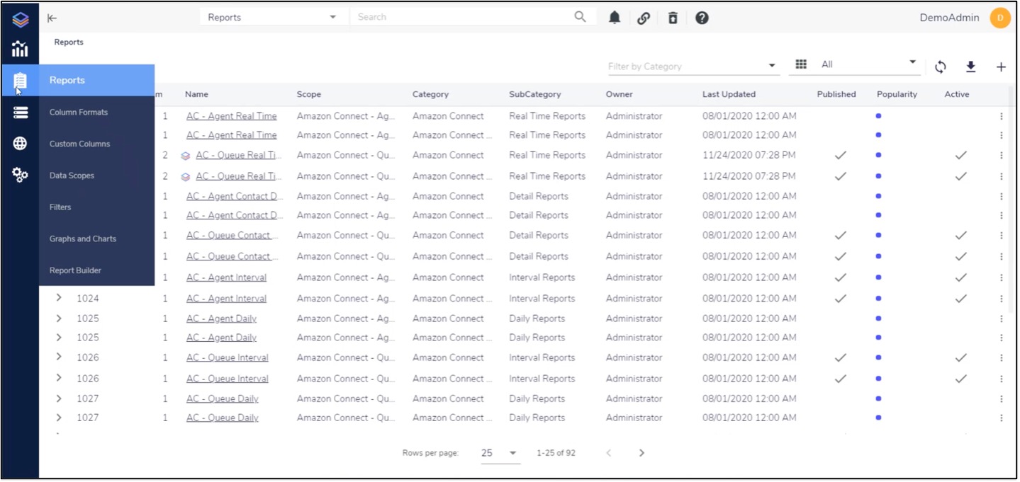Click the notifications bell icon
Screen dimensions: 1020x482
pyautogui.click(x=615, y=18)
